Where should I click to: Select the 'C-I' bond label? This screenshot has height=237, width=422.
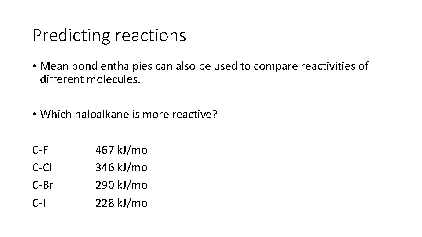(39, 203)
